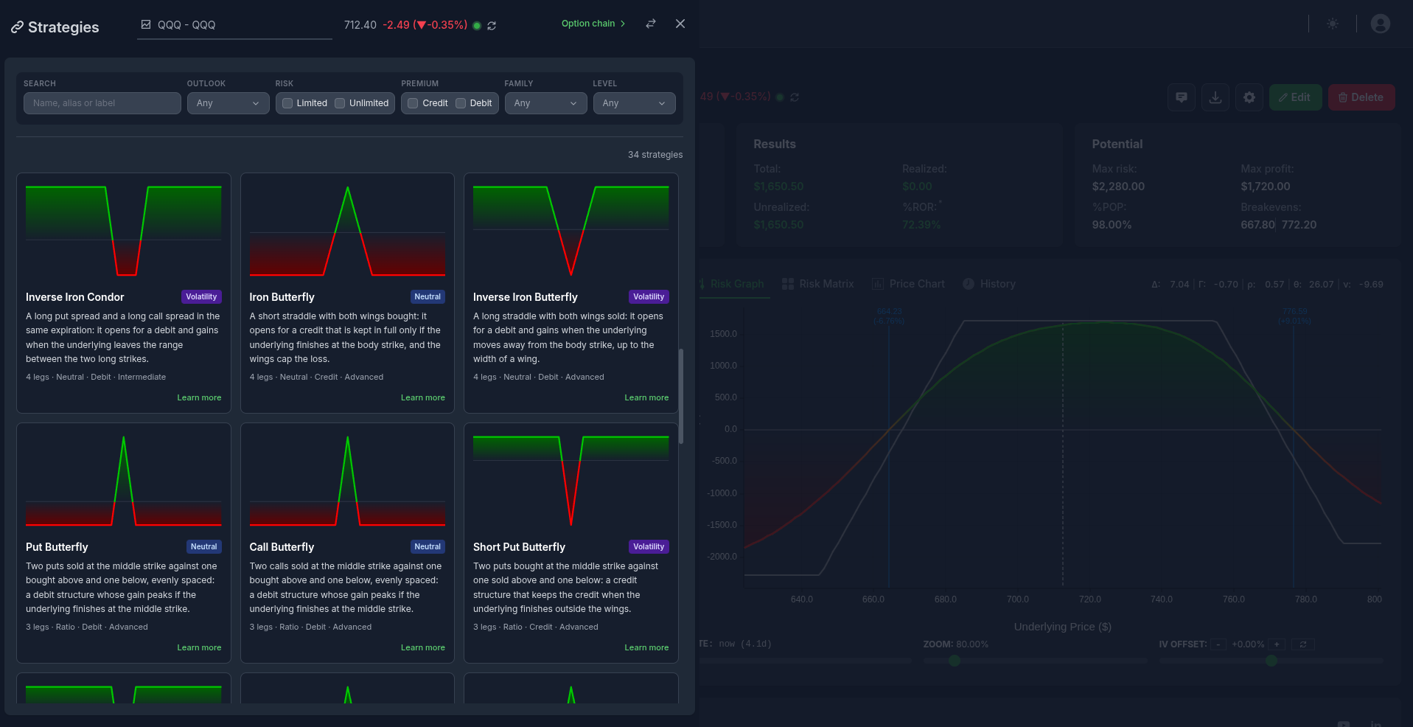Click the History clock icon
Screen dimensions: 1413x727
(x=969, y=284)
